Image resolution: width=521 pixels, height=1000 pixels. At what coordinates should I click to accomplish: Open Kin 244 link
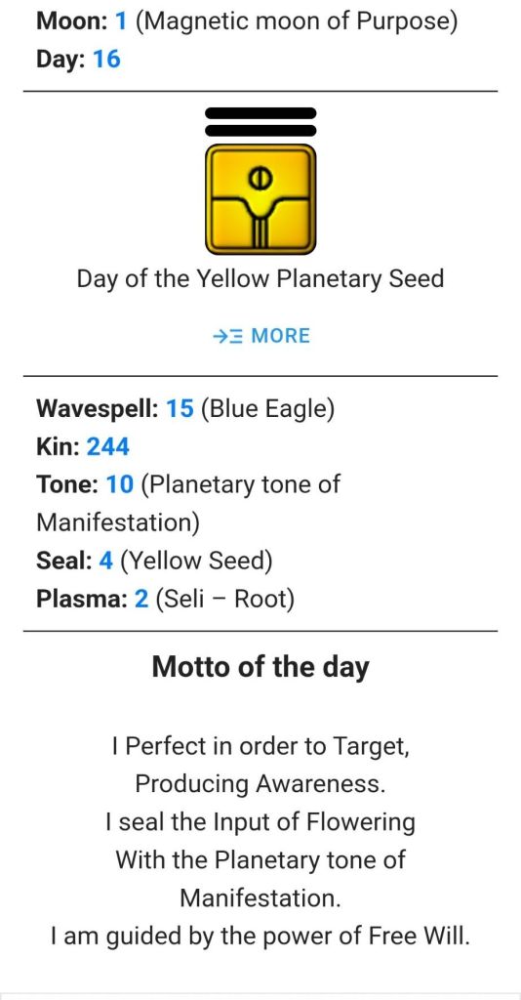pyautogui.click(x=107, y=447)
